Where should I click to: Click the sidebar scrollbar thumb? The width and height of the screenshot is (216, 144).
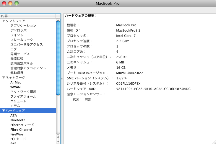(x=58, y=58)
